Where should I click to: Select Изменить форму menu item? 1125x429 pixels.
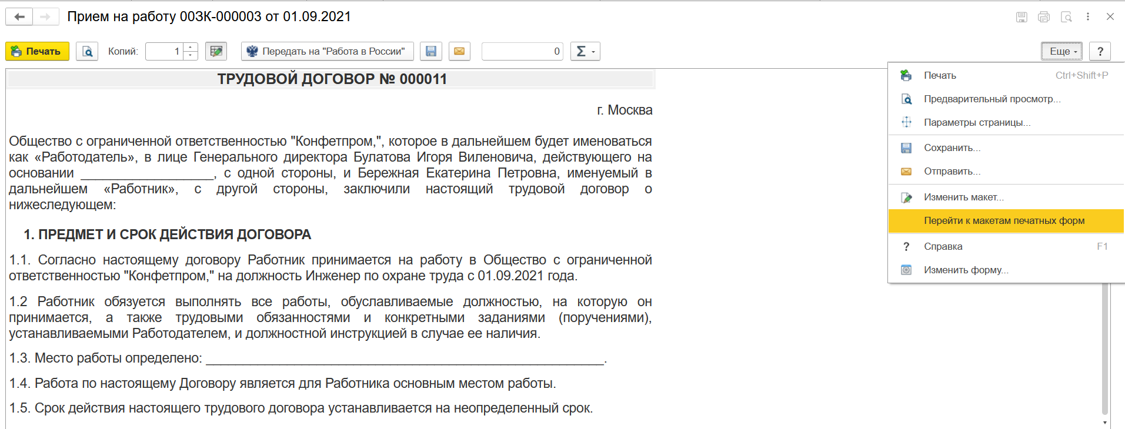point(1006,270)
